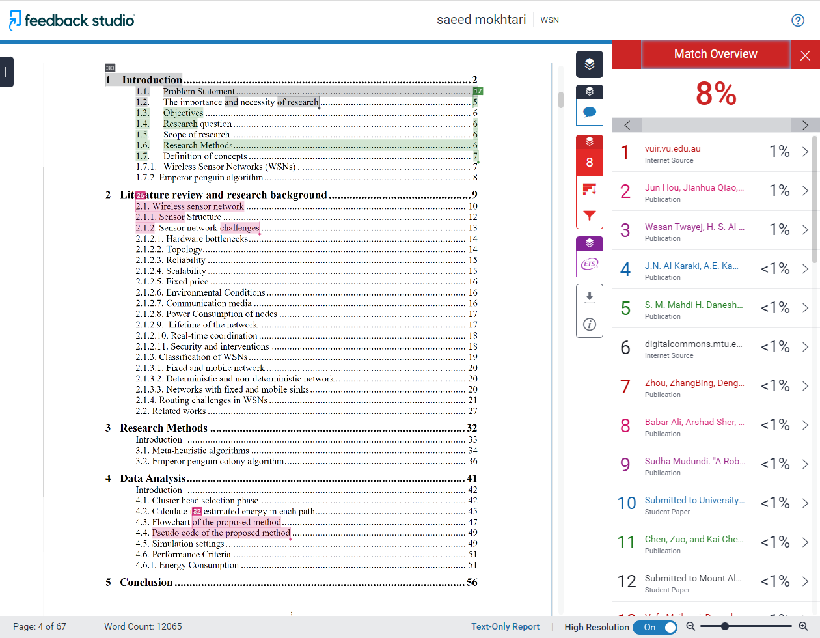This screenshot has height=638, width=820.
Task: Click the zoom slider handle
Action: click(724, 626)
